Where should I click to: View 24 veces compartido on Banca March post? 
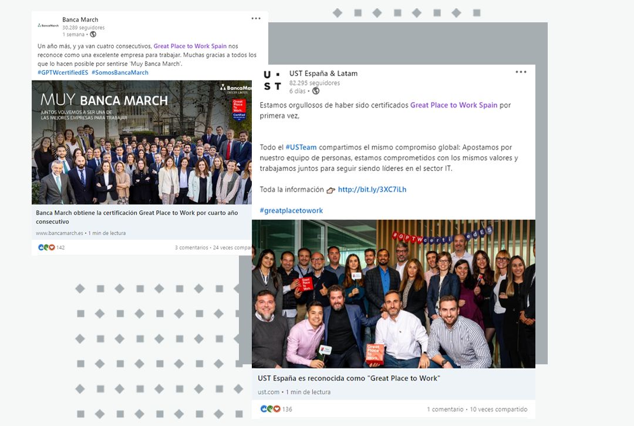click(232, 247)
